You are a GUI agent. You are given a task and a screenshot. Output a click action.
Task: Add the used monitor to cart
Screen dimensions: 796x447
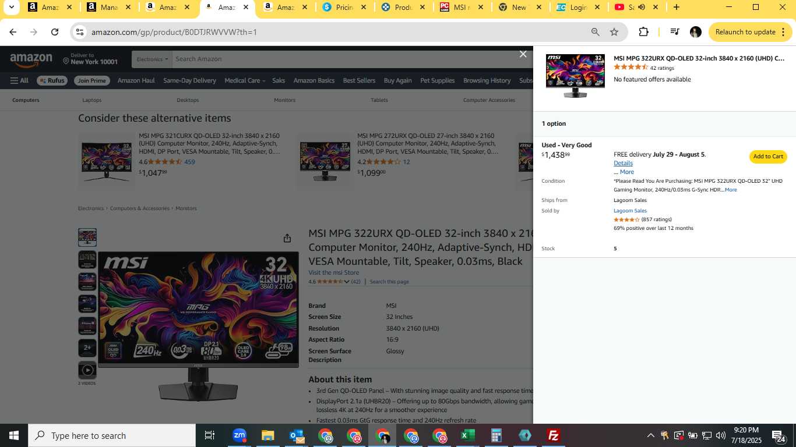pos(768,157)
